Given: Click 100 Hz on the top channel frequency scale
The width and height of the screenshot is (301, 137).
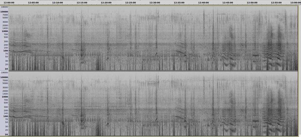Looking at the screenshot, I should click(6, 51).
